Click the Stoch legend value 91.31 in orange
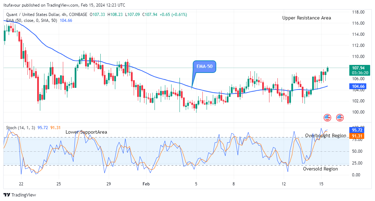Viewport: 375px width, 201px height. coord(56,128)
